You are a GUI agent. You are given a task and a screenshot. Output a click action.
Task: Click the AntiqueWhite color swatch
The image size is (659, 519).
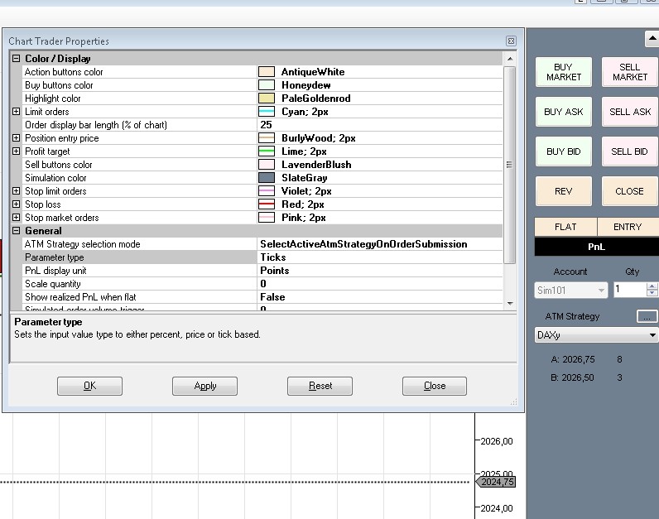[266, 72]
